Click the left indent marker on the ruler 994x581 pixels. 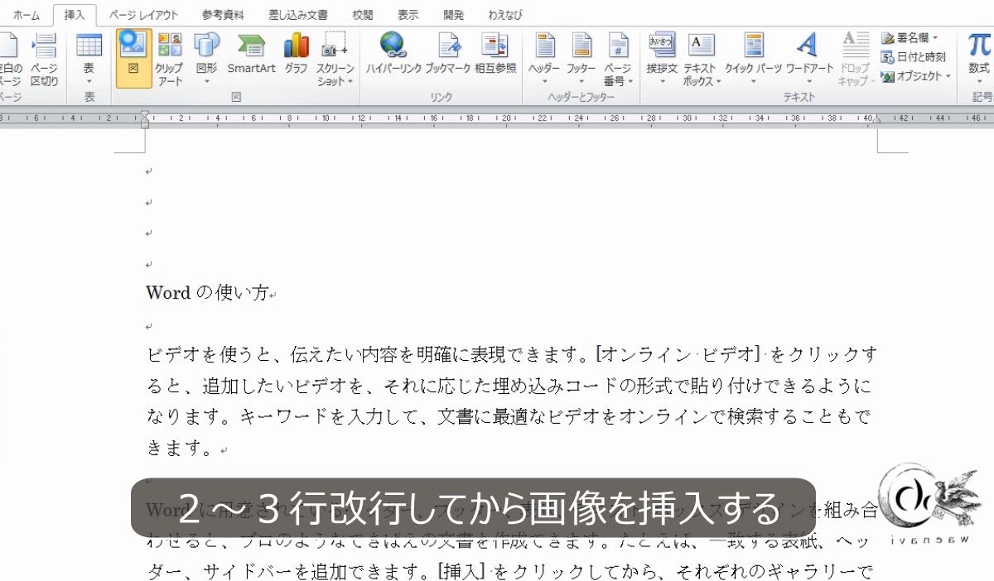145,119
